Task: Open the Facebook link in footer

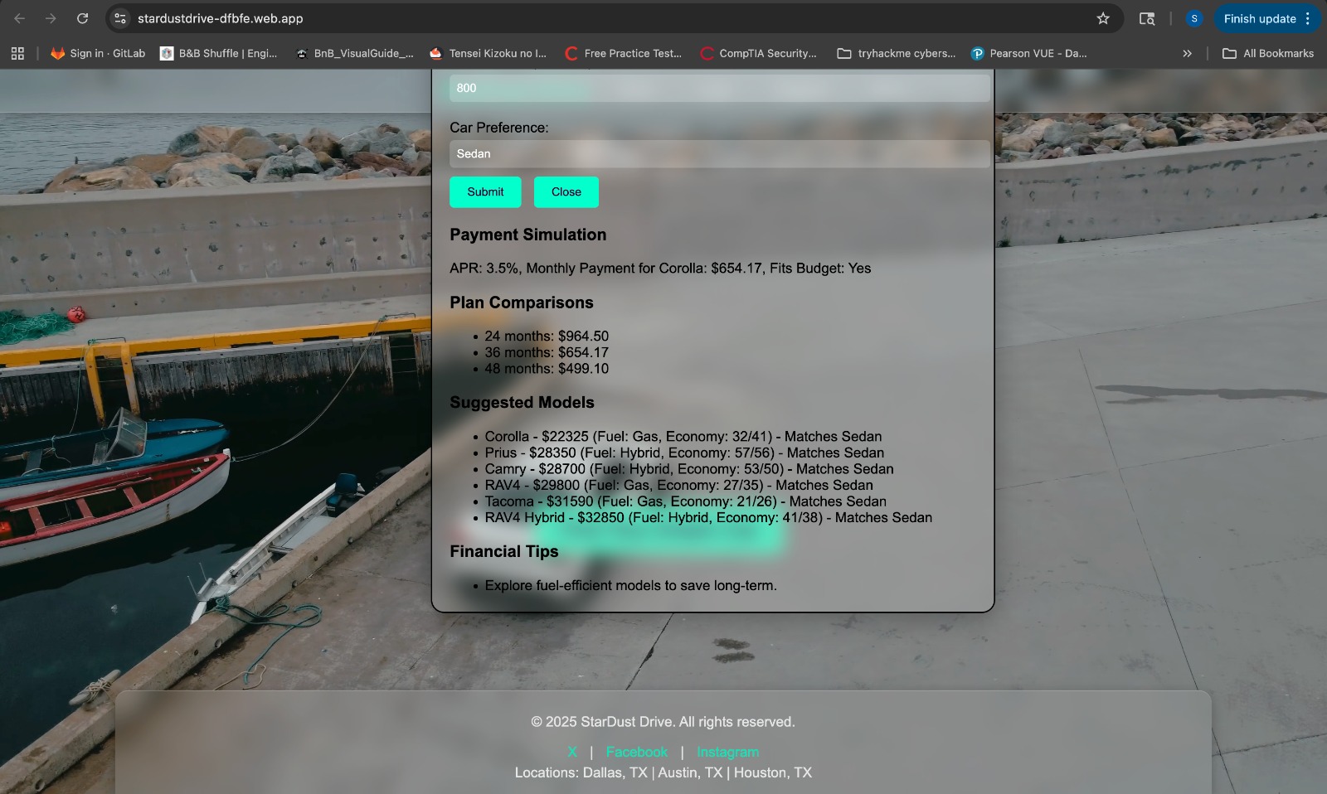Action: [636, 753]
